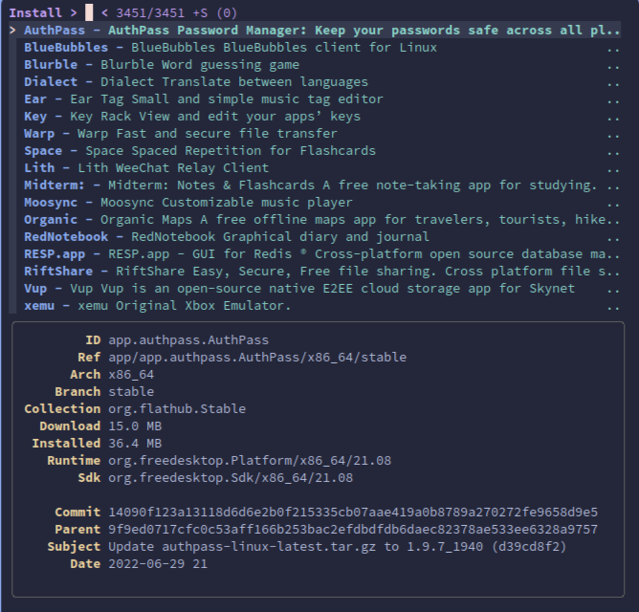639x612 pixels.
Task: Click the commit hash in preview pane
Action: pos(353,512)
